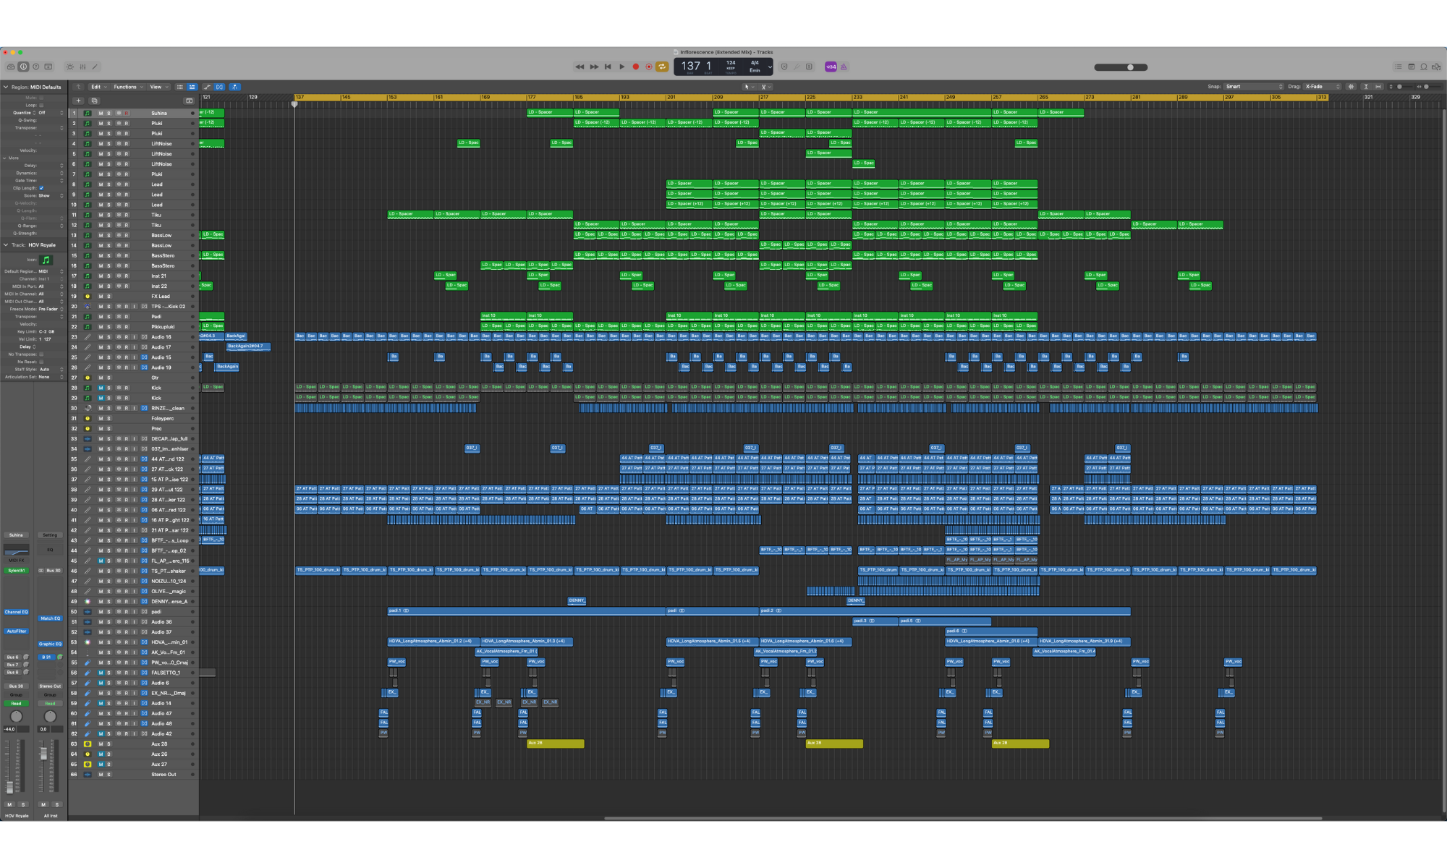This screenshot has height=868, width=1447.
Task: Open the Smart Controls button
Action: point(70,67)
